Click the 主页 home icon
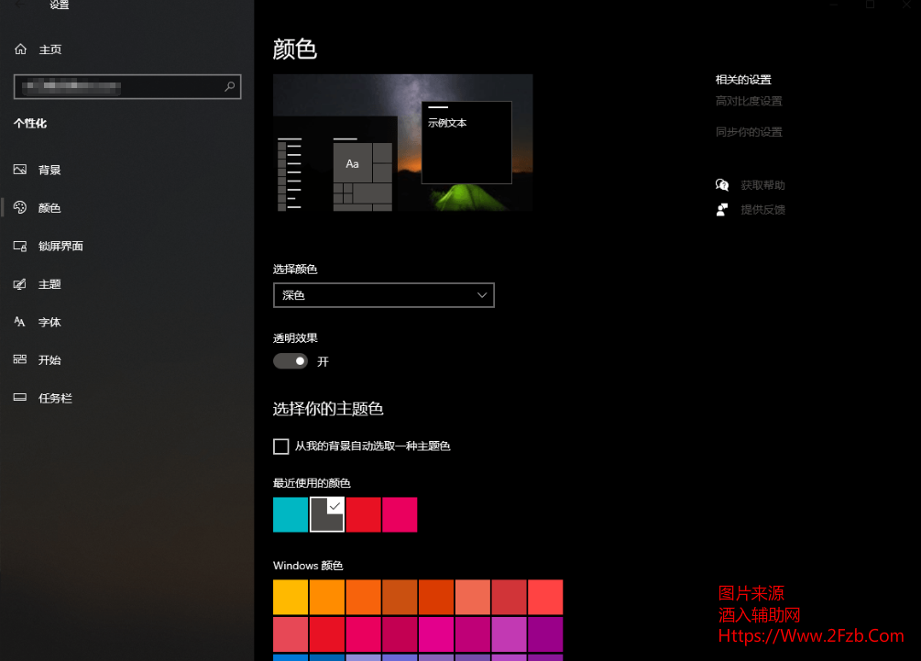 click(x=20, y=50)
